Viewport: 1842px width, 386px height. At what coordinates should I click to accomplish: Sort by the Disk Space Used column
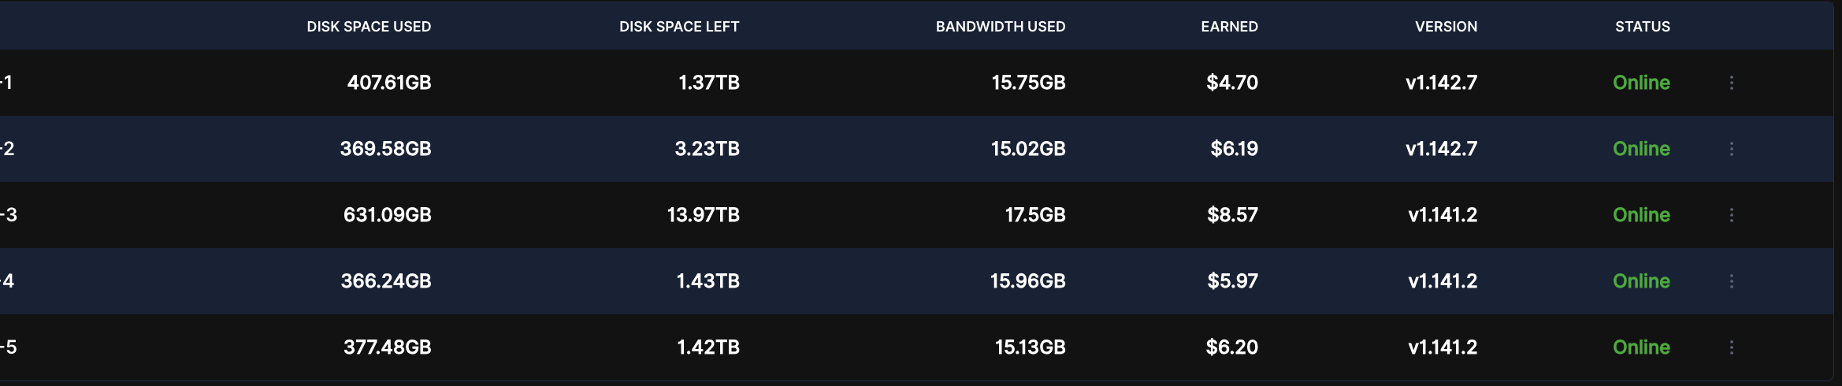369,27
